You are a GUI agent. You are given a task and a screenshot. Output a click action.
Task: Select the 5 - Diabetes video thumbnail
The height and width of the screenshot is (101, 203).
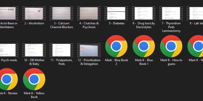pyautogui.click(x=116, y=13)
